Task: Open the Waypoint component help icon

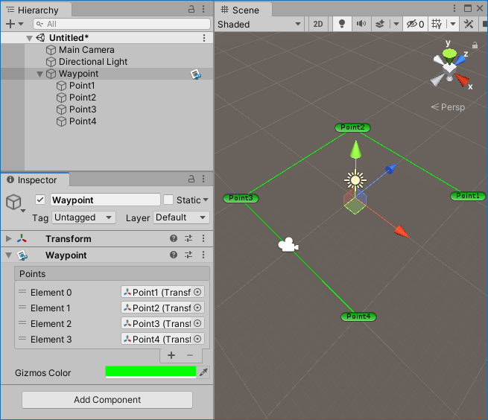Action: pyautogui.click(x=174, y=255)
